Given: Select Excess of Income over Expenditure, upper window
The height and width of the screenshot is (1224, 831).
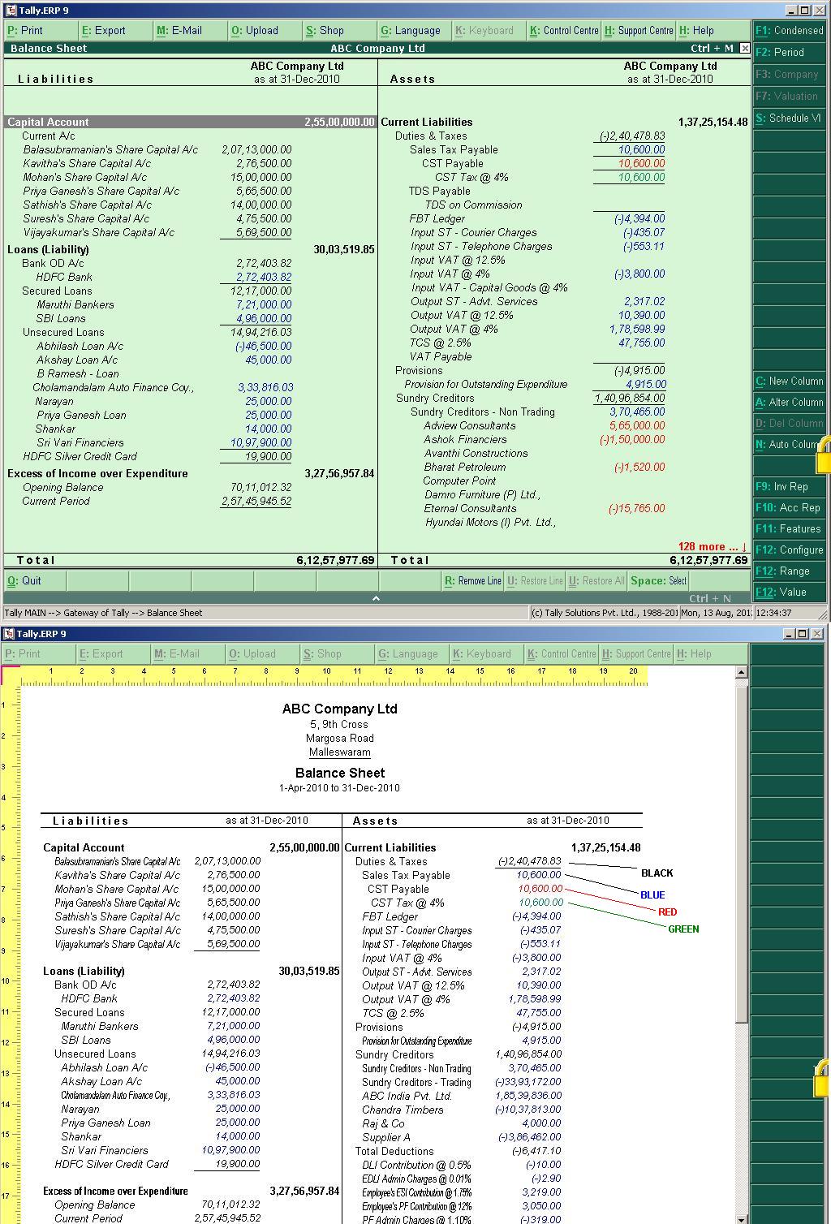Looking at the screenshot, I should click(97, 473).
